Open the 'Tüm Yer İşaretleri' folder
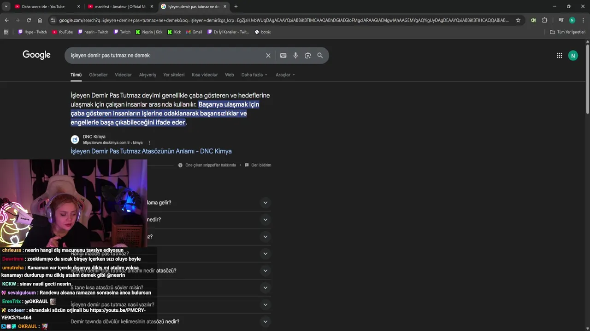The height and width of the screenshot is (331, 590). (568, 32)
